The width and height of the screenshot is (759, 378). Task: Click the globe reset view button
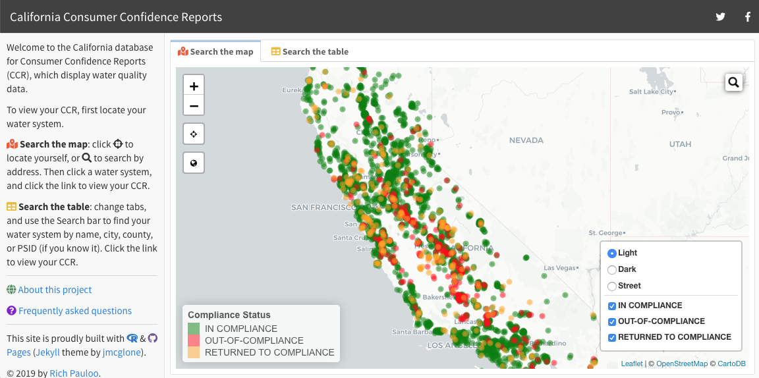point(194,163)
